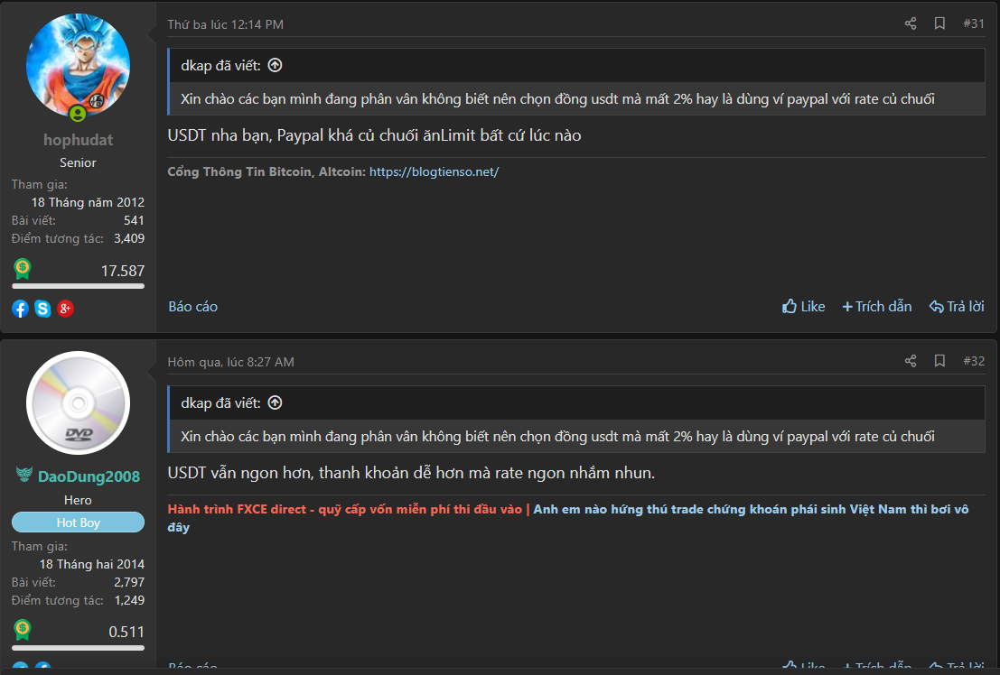Like hophudat's post

click(803, 307)
